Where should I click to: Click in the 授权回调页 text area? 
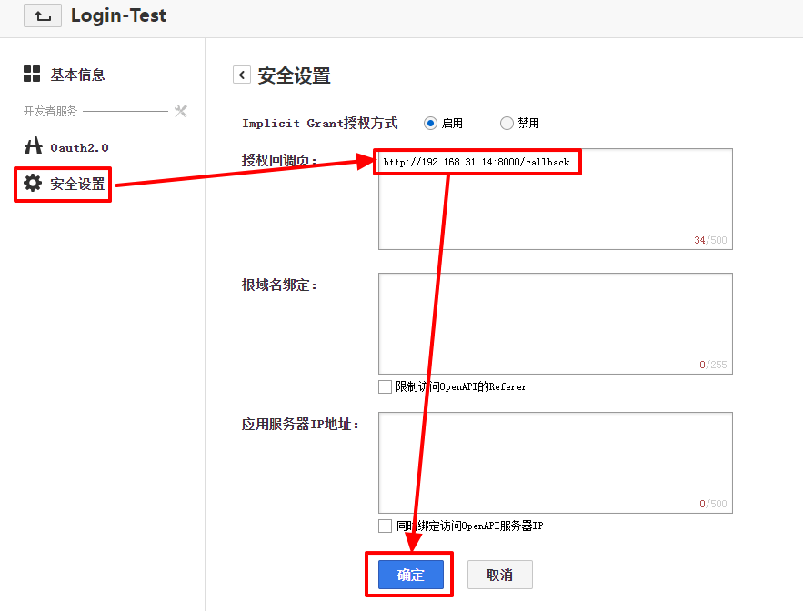[x=555, y=209]
